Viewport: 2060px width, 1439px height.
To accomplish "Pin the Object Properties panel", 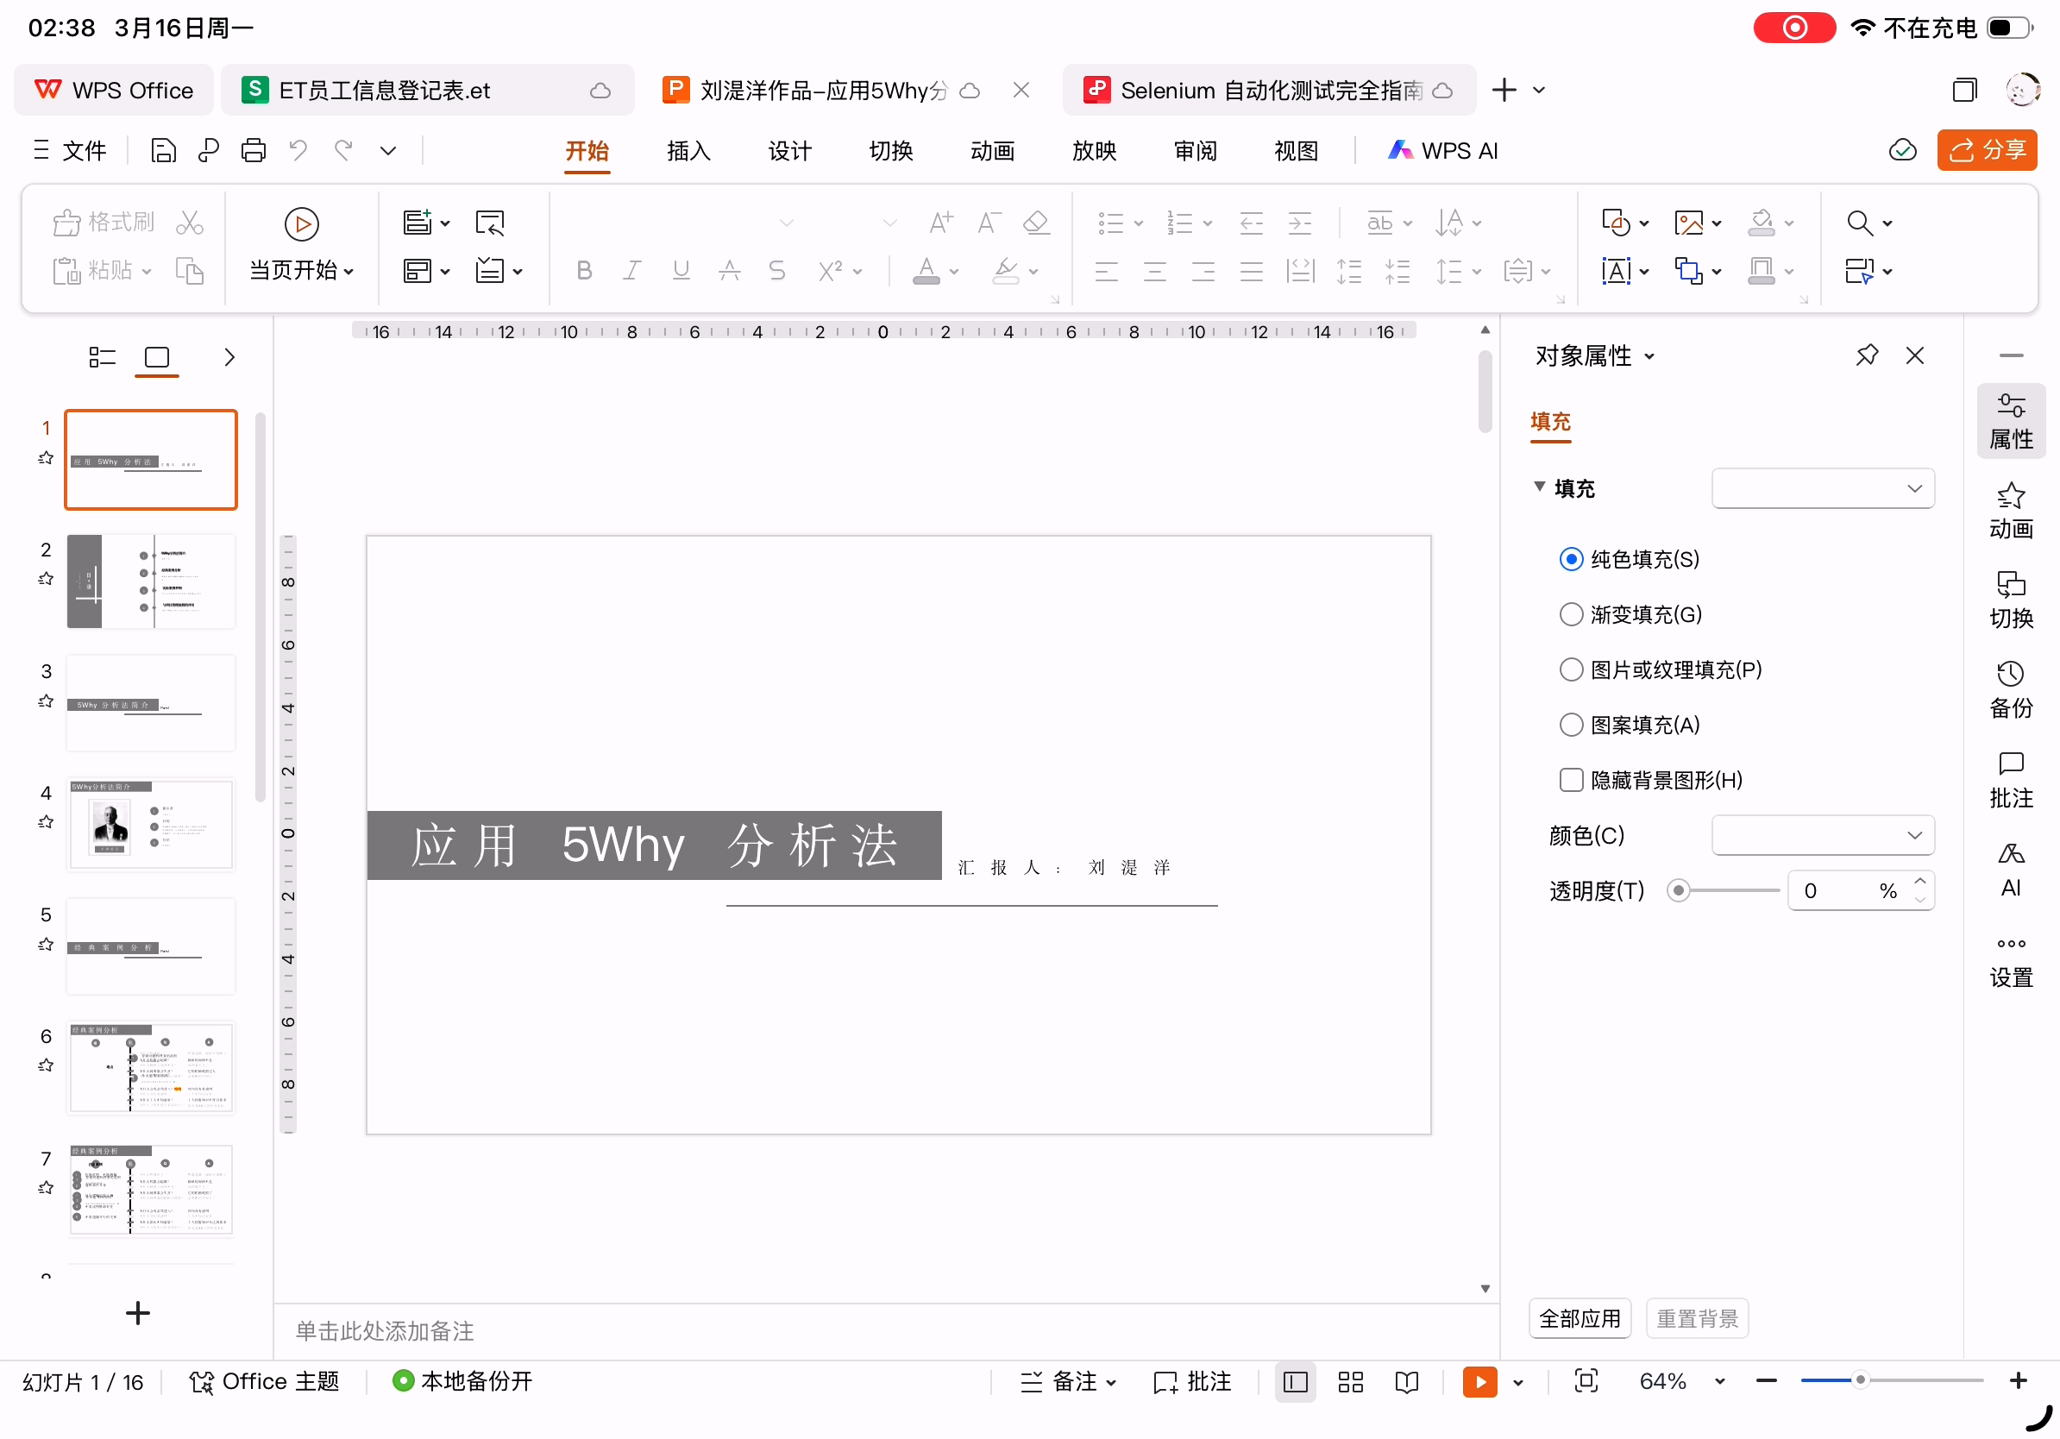I will (x=1866, y=356).
